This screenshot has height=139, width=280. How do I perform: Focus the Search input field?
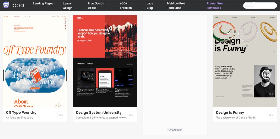(260, 5)
